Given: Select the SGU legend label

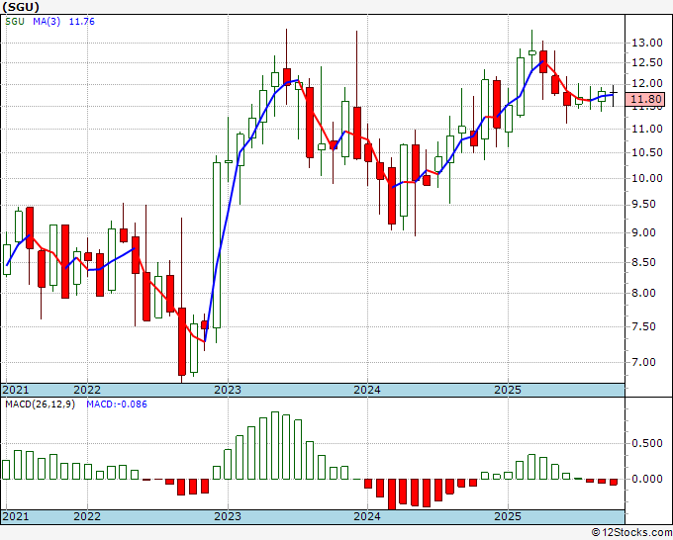Looking at the screenshot, I should (x=15, y=22).
